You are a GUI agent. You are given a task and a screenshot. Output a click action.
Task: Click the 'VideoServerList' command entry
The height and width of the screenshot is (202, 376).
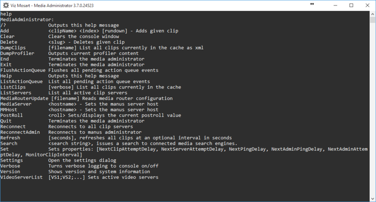22,177
